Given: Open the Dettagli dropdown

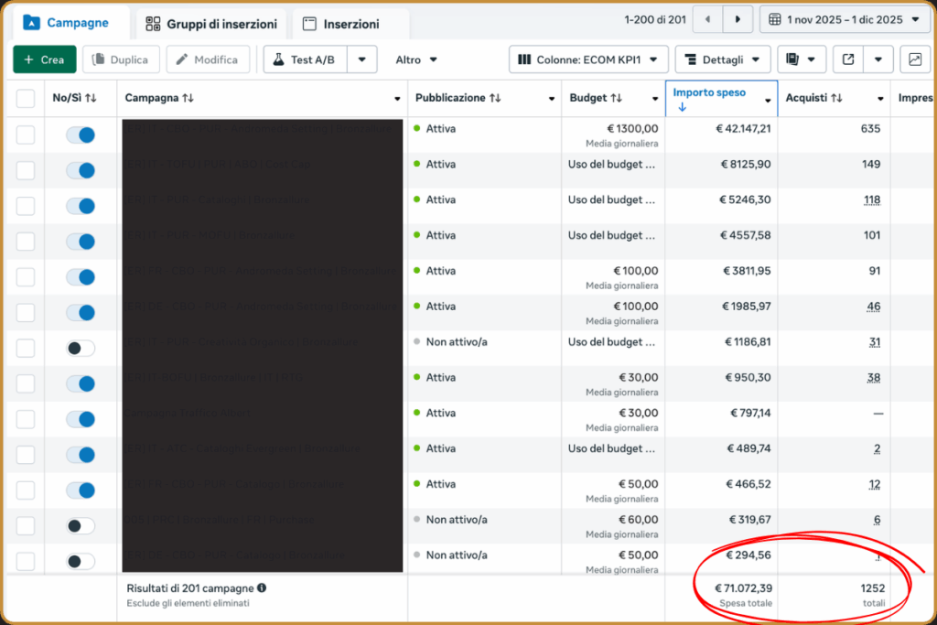Looking at the screenshot, I should click(723, 59).
